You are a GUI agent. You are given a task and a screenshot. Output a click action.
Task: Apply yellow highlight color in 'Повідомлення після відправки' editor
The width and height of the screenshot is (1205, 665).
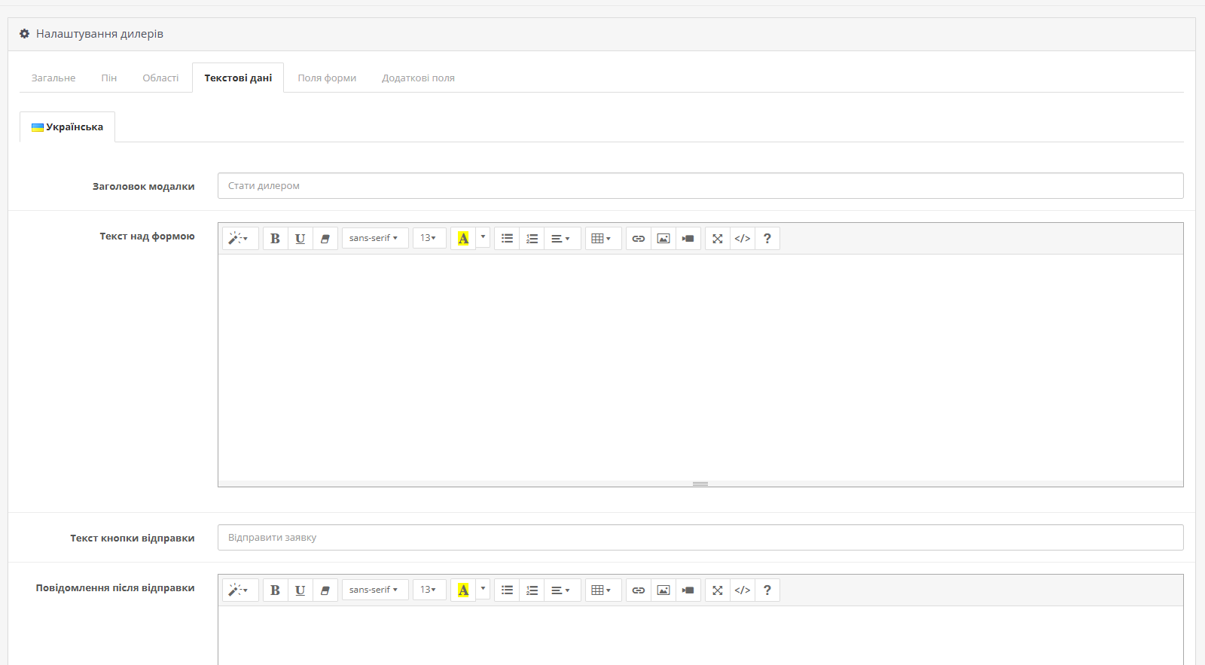tap(463, 590)
